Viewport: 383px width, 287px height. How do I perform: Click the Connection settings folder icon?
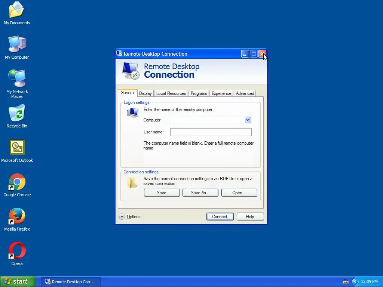point(132,182)
